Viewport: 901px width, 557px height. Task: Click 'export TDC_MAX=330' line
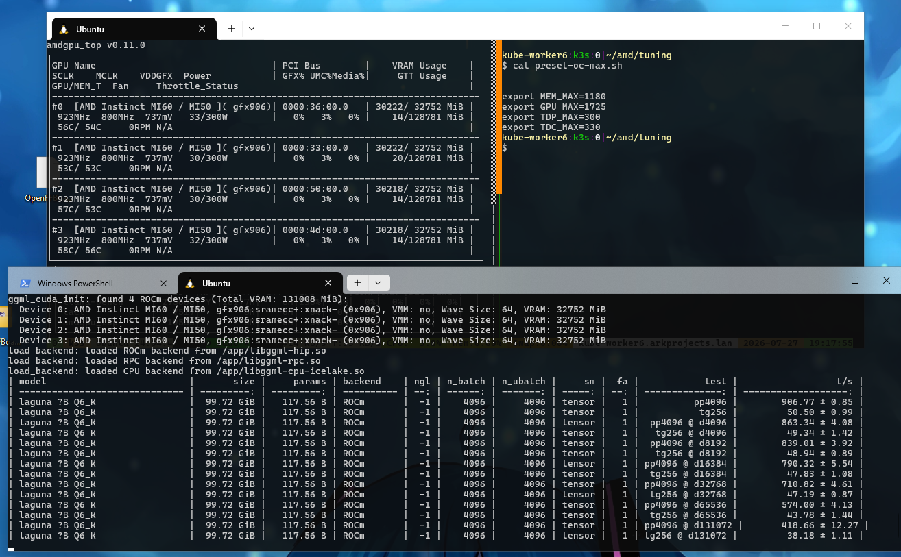[551, 127]
